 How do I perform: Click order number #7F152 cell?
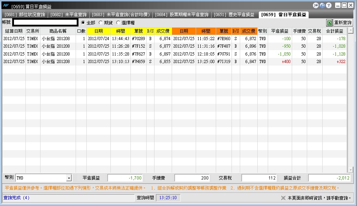(x=138, y=46)
